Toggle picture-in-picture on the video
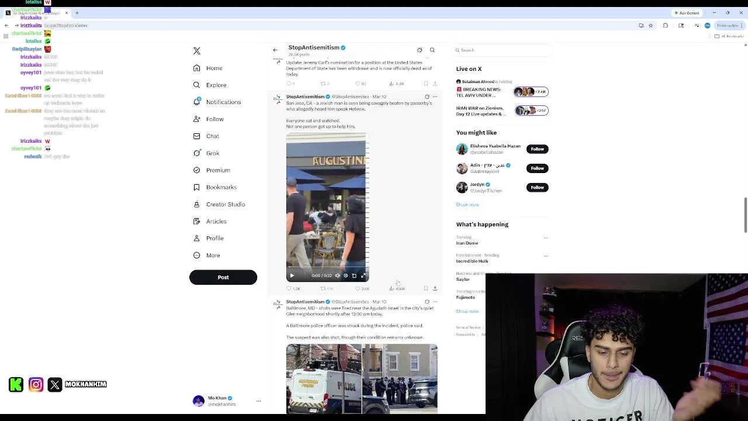Image resolution: width=748 pixels, height=421 pixels. [x=354, y=275]
